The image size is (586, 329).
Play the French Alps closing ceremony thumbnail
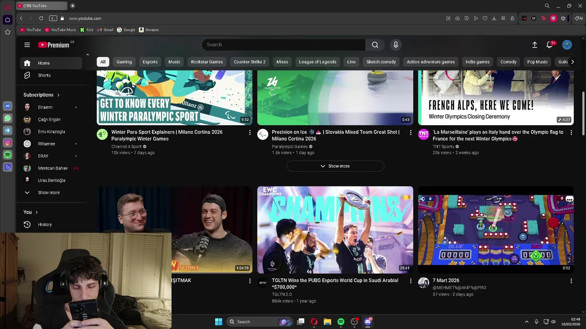(x=496, y=98)
